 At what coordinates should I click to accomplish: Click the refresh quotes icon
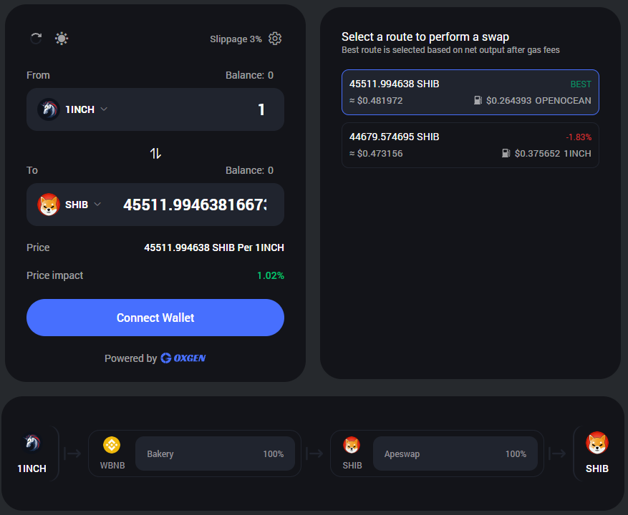point(36,39)
